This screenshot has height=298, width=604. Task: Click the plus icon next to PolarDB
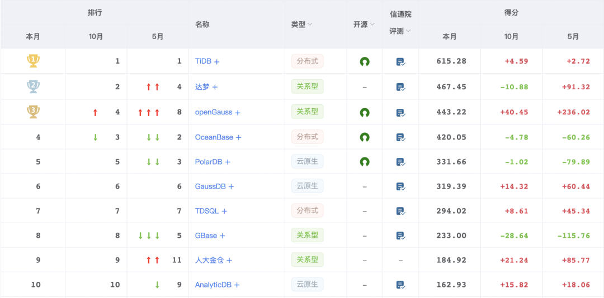[x=228, y=162]
